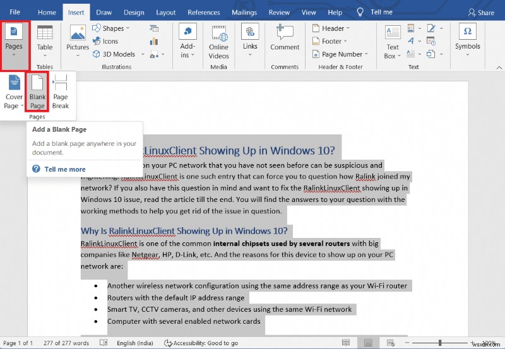Collapse the ribbon with the chevron
The image size is (505, 349).
pos(499,68)
